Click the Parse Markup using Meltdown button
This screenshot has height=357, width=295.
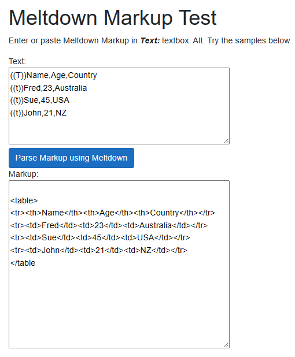pos(71,158)
